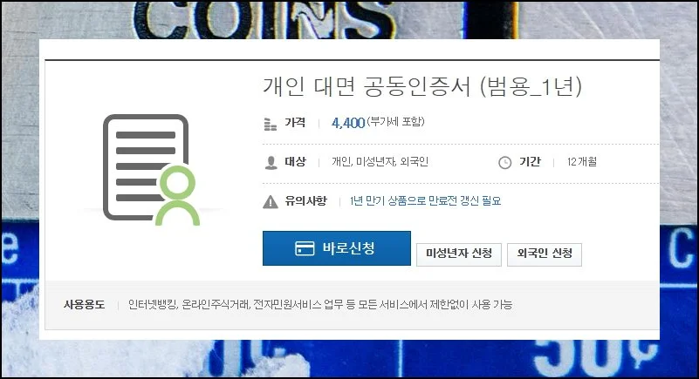The image size is (699, 379).
Task: Click the COINS text in background image
Action: [x=264, y=19]
